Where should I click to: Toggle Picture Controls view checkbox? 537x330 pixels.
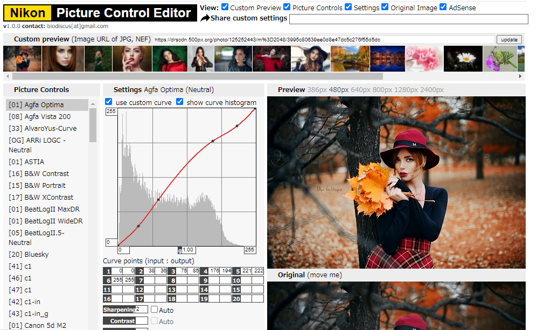287,7
